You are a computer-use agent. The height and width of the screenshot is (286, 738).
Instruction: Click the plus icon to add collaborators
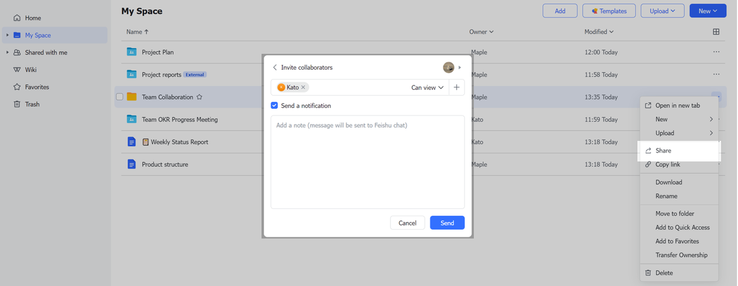[457, 87]
